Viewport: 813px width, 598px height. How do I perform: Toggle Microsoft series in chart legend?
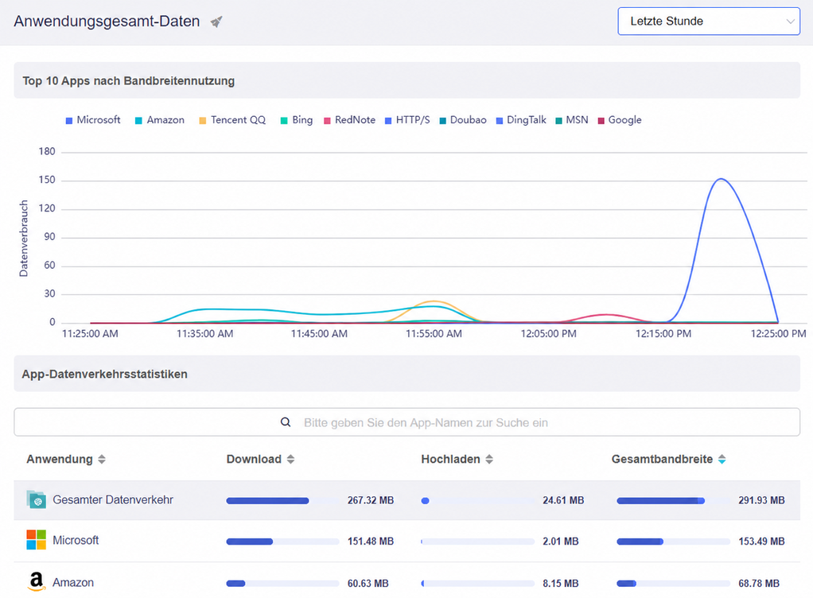(93, 120)
